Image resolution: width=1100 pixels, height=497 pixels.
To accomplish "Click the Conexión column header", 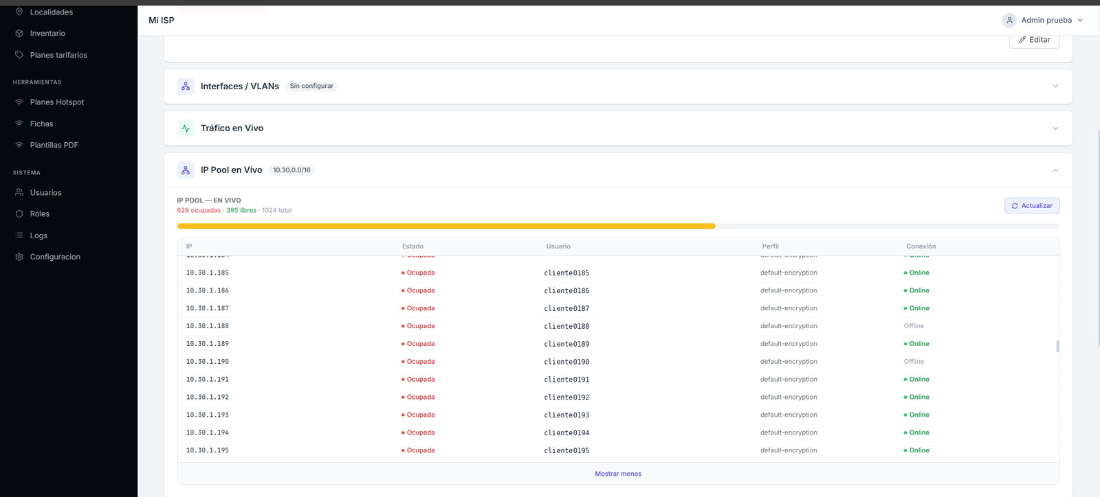I will tap(921, 246).
